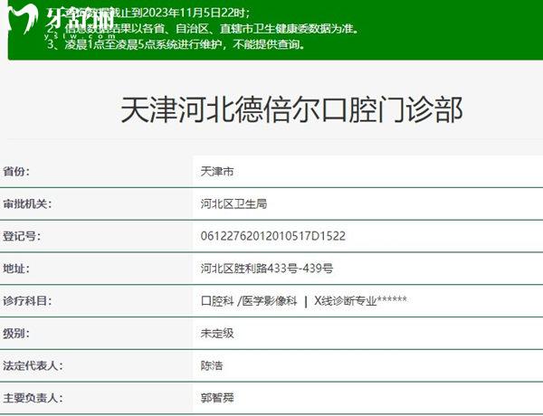Click the notice about 卫生健康委数据为准
The height and width of the screenshot is (416, 543).
click(x=203, y=28)
